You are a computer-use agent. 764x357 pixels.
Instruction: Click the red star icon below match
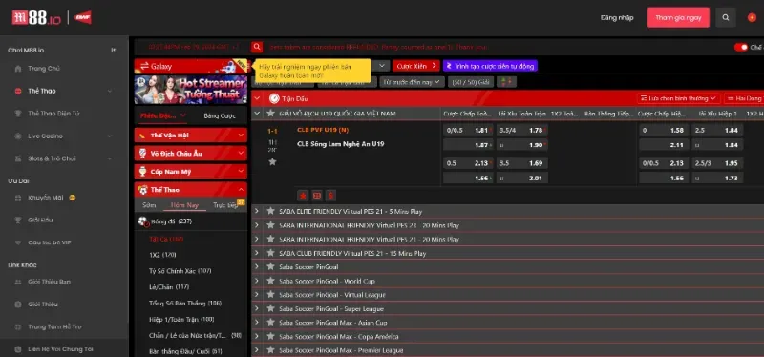coord(303,196)
